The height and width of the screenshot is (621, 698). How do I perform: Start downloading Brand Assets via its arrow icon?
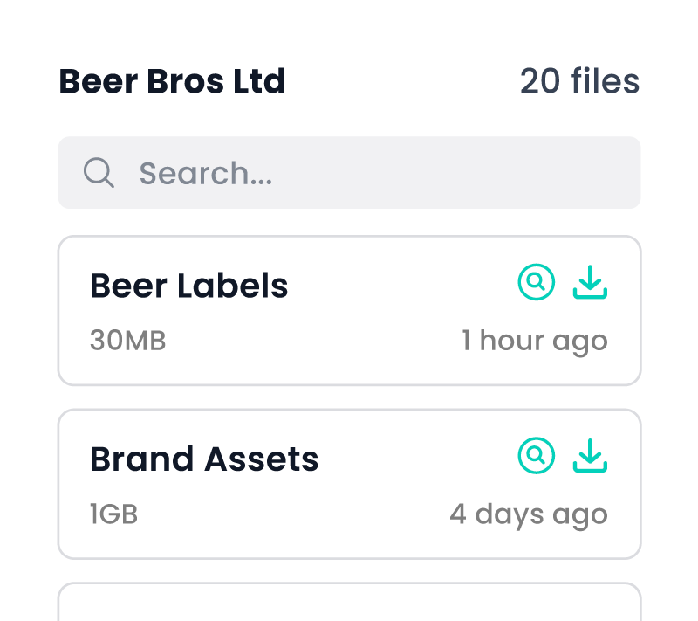(x=590, y=455)
